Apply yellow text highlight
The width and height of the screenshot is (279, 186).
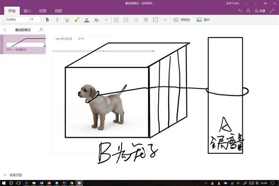coord(77,20)
